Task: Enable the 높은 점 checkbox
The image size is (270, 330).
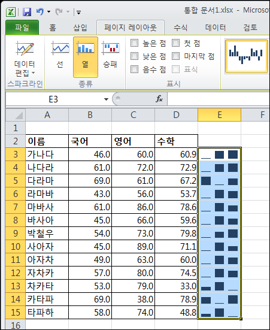Action: coord(134,43)
